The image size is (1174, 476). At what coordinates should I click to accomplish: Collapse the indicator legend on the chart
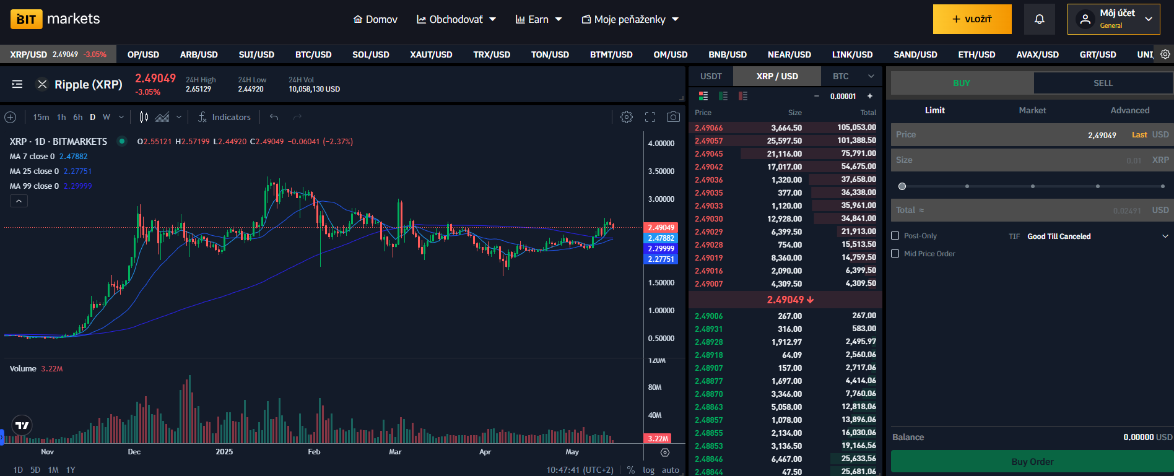(19, 201)
